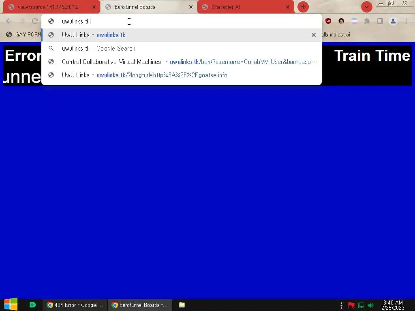Open the first bookmark on the bookmarks bar
The height and width of the screenshot is (311, 415).
click(24, 35)
